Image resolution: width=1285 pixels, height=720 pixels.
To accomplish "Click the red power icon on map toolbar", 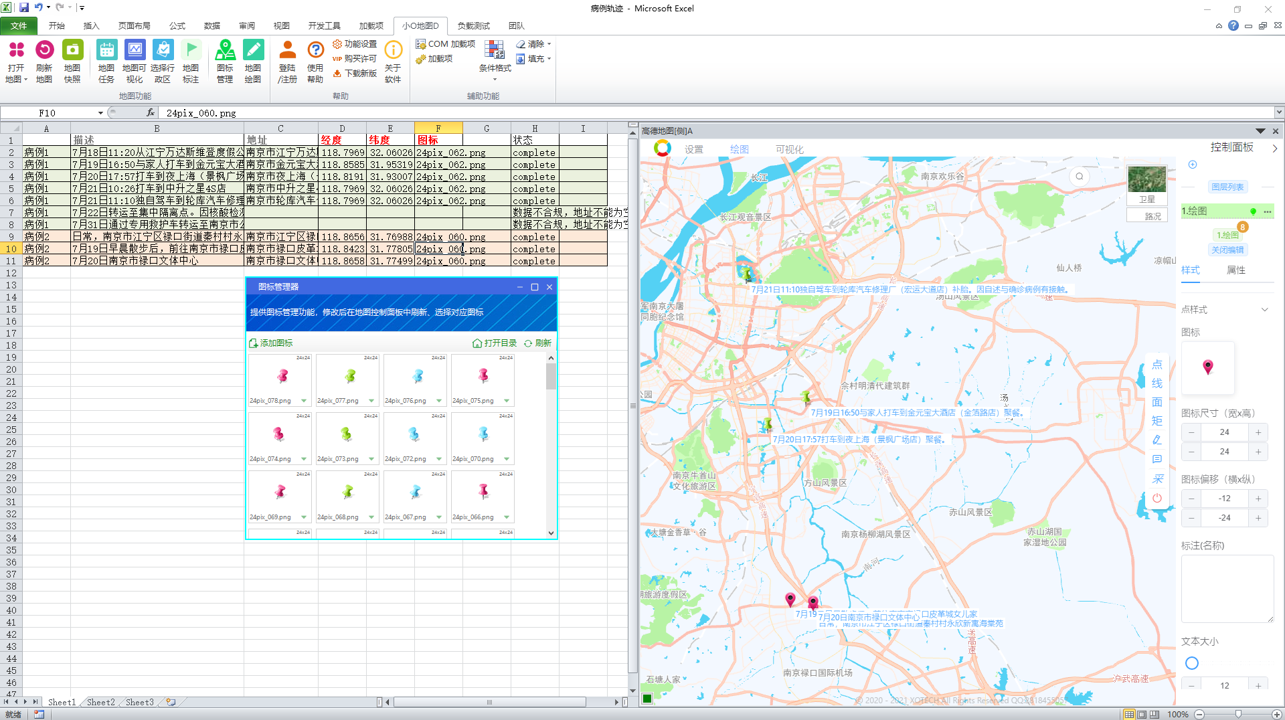I will 1157,498.
